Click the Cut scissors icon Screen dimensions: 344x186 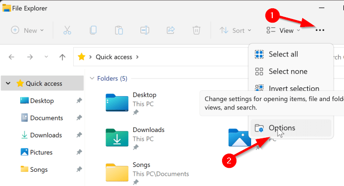(x=67, y=30)
